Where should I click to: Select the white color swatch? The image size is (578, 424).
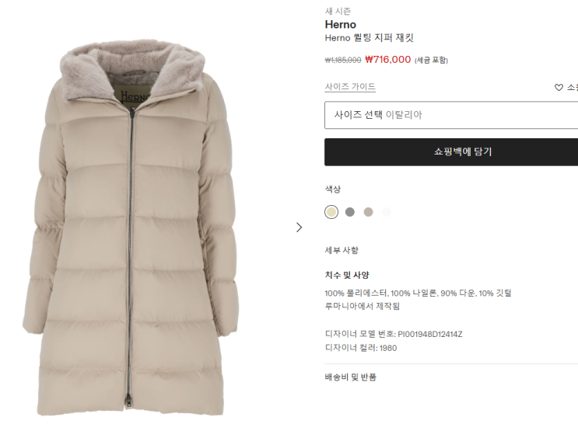pyautogui.click(x=387, y=212)
